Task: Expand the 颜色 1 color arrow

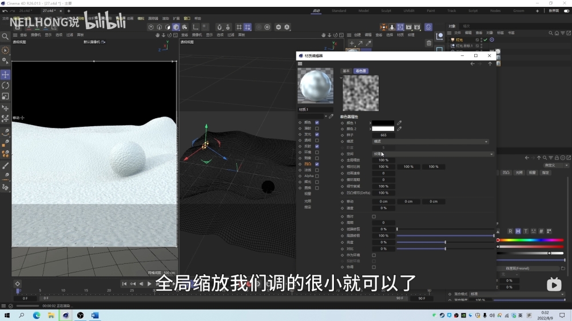Action: (370, 123)
